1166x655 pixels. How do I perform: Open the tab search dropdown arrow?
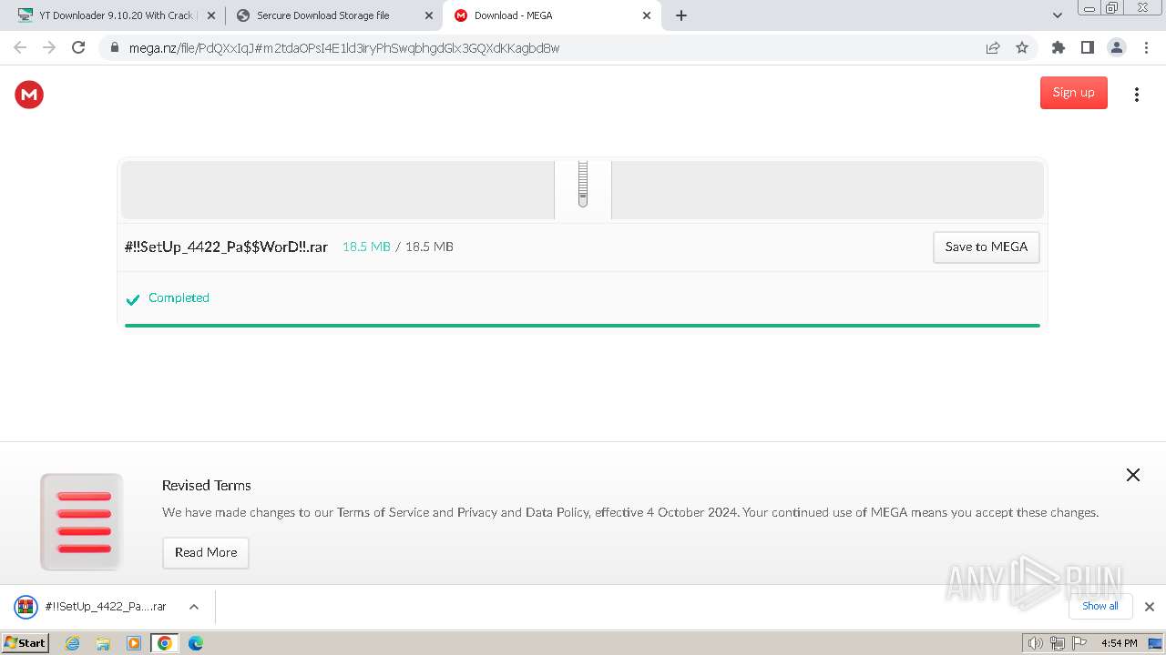(x=1058, y=15)
